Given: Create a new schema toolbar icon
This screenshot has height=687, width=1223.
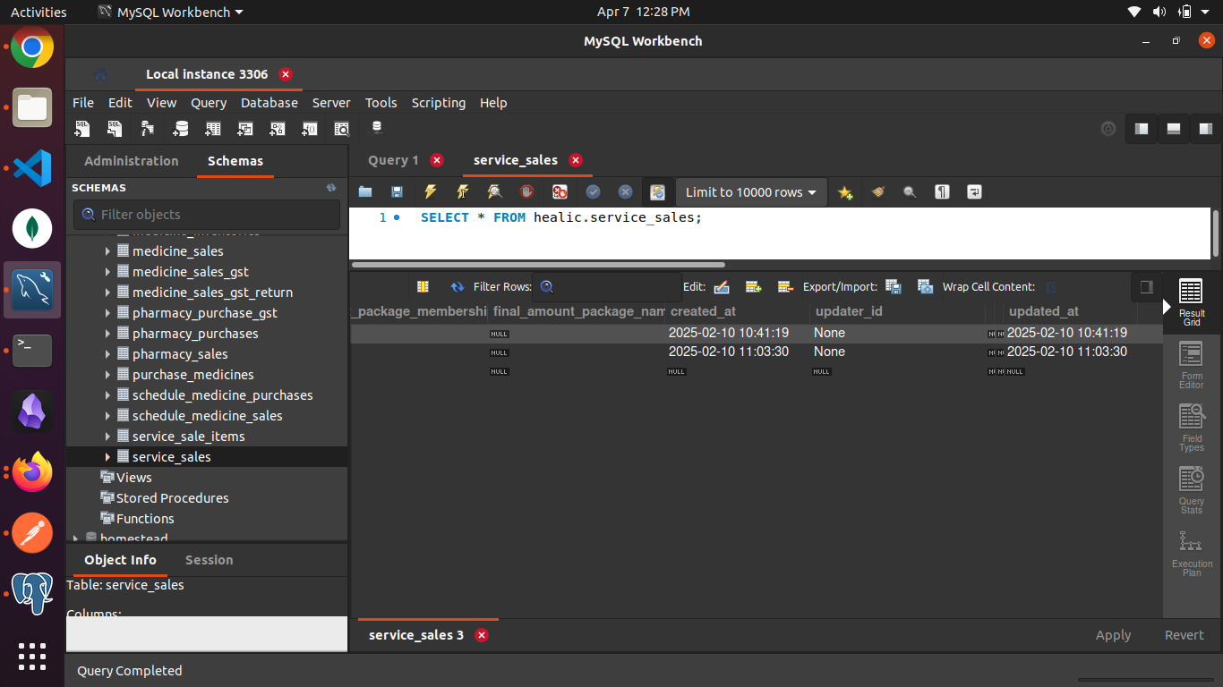Looking at the screenshot, I should (x=181, y=129).
